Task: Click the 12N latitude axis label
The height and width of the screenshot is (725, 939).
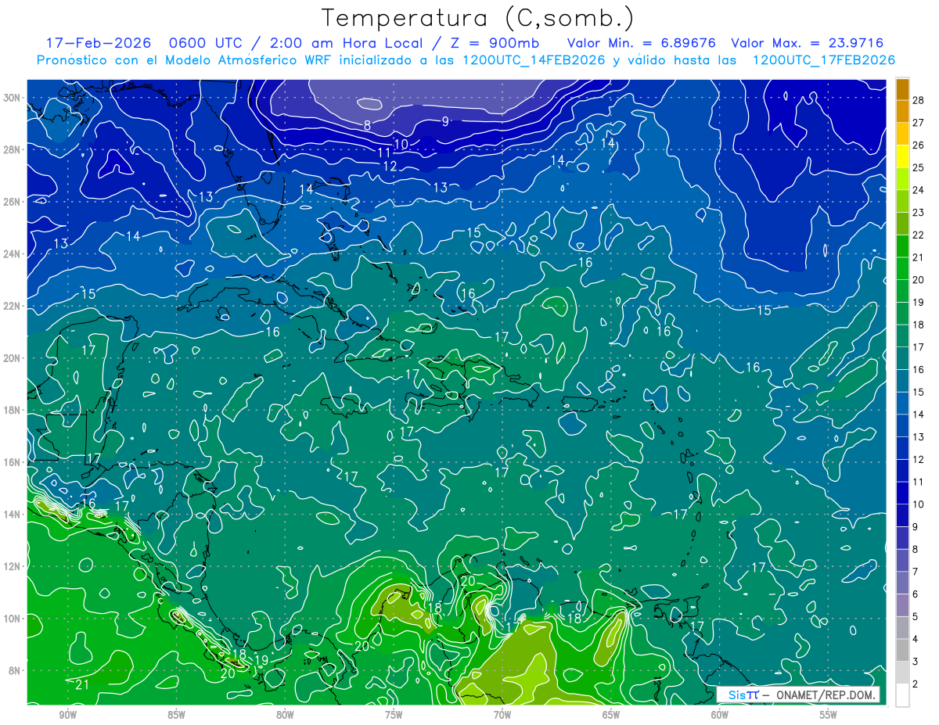Action: coord(11,566)
